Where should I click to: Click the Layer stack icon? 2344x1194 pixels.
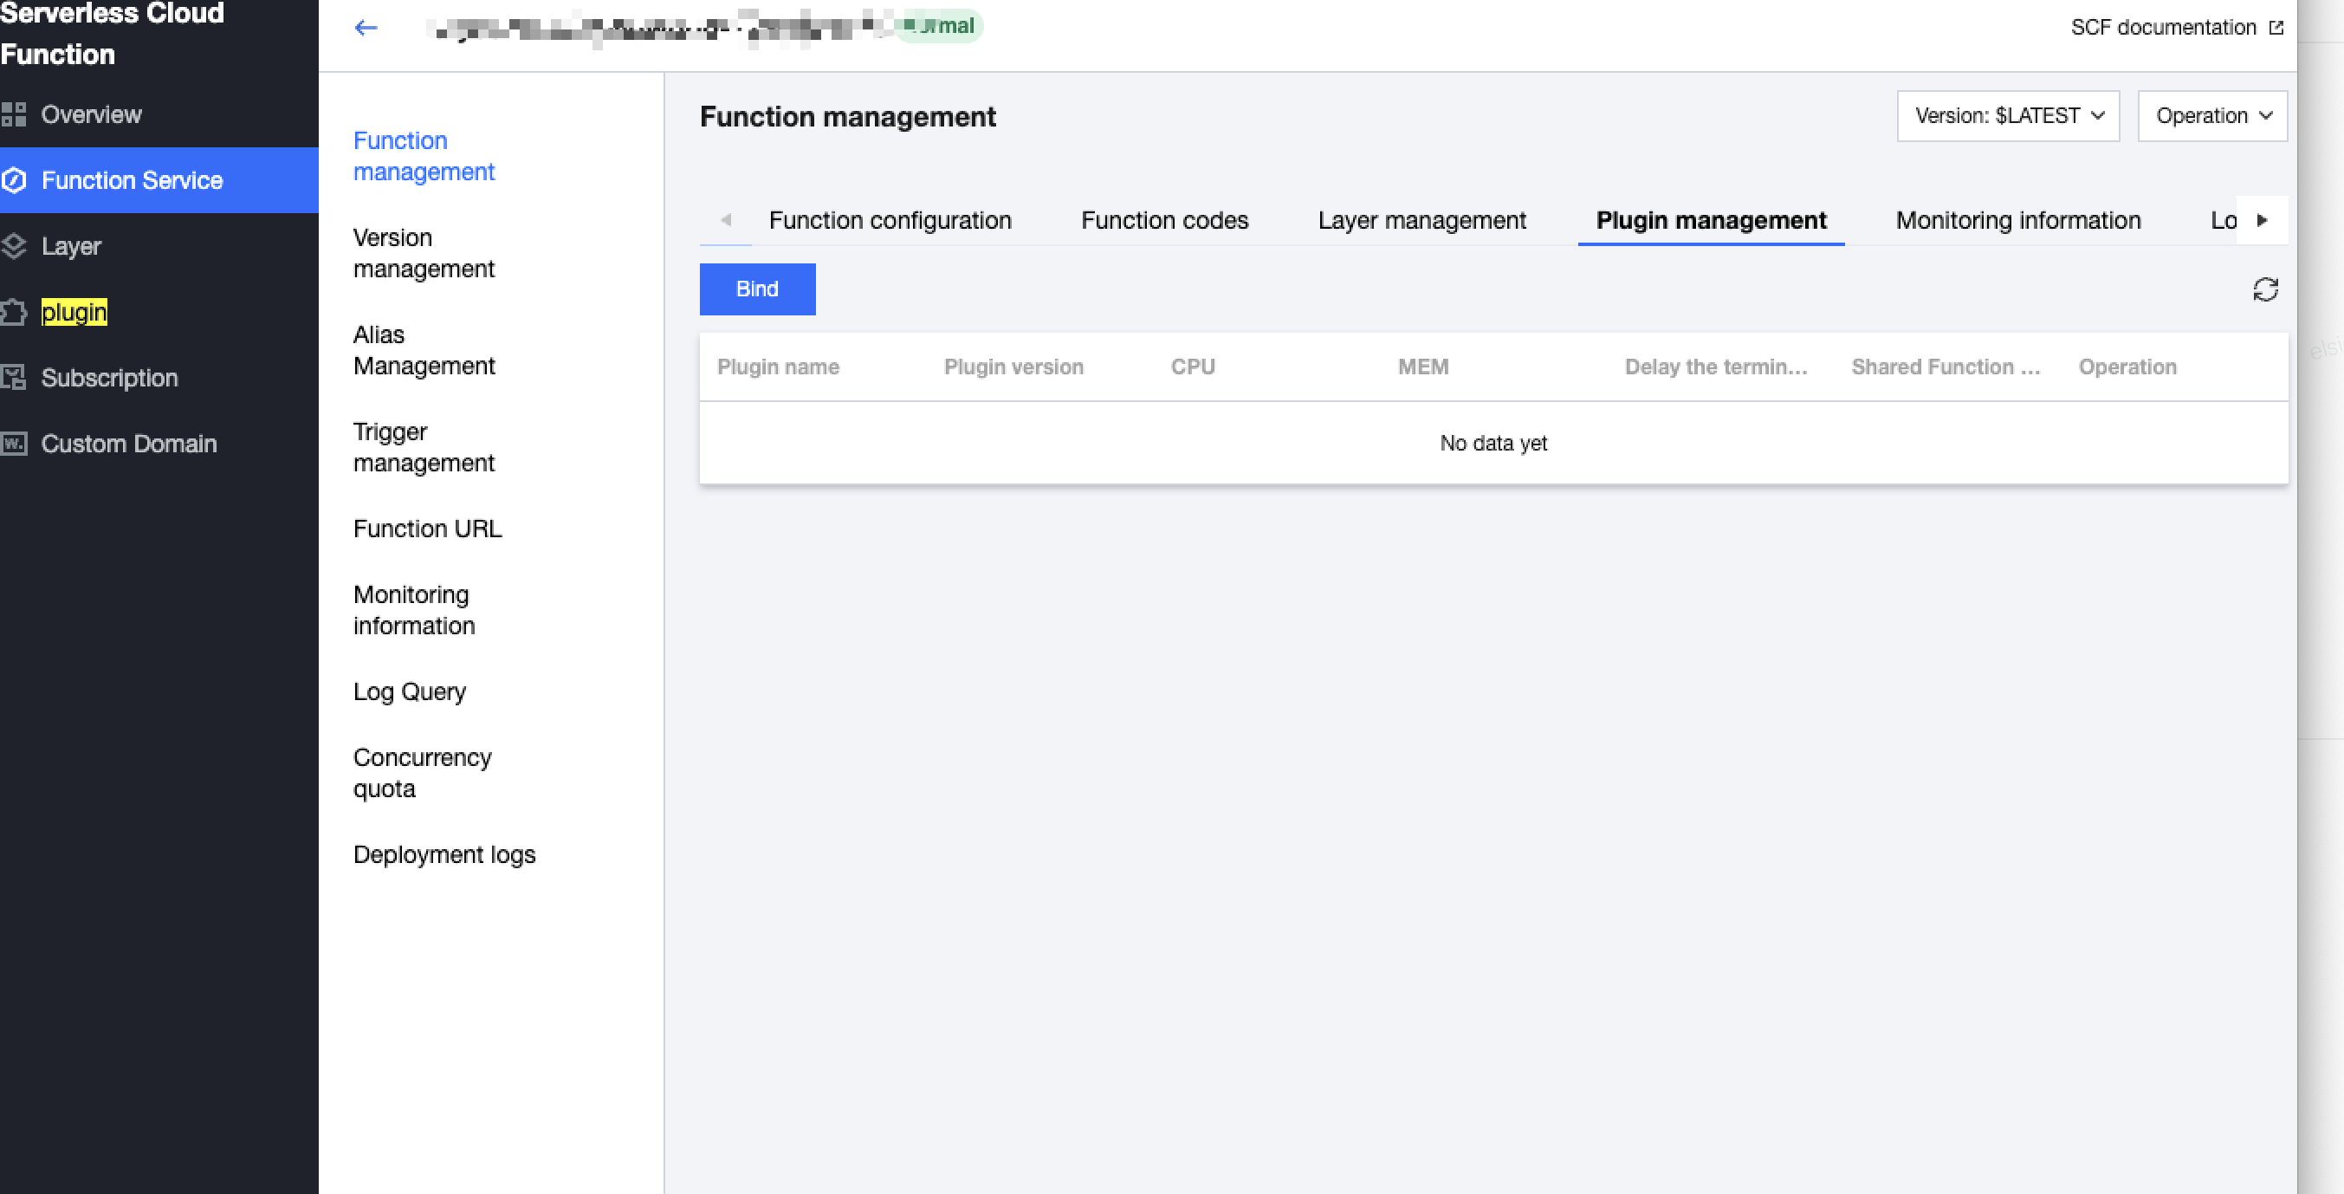[14, 246]
